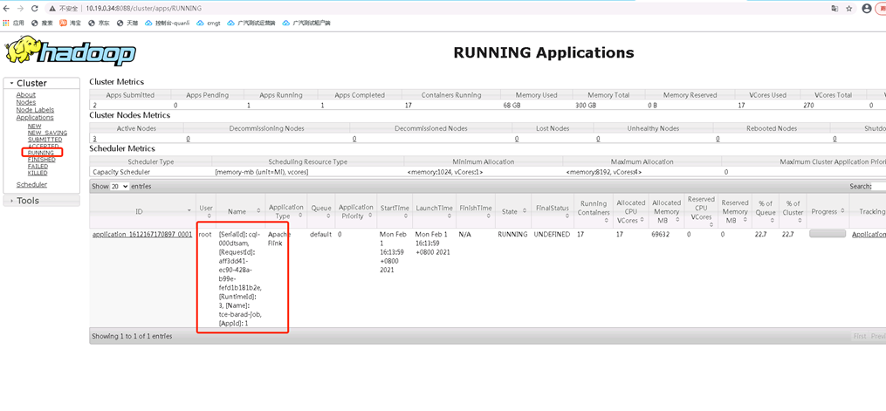Open the 天猫 bookmark
886x411 pixels.
[127, 24]
